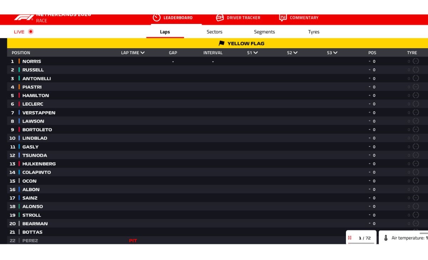Select driver ALBON row
The image size is (428, 260).
(218, 189)
